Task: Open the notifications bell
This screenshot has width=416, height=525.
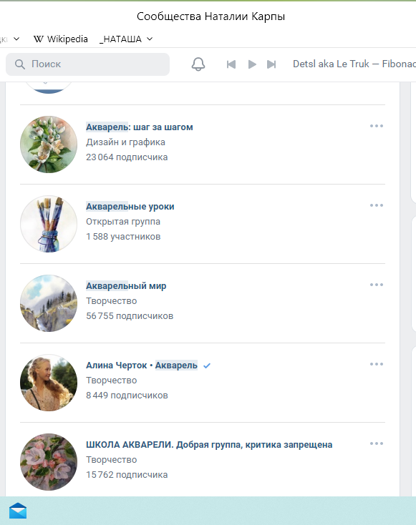Action: click(198, 64)
